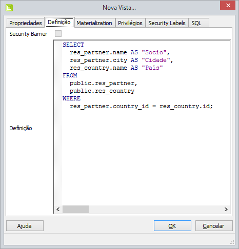The image size is (239, 249).
Task: Click the "Cidade" alias string
Action: point(156,60)
